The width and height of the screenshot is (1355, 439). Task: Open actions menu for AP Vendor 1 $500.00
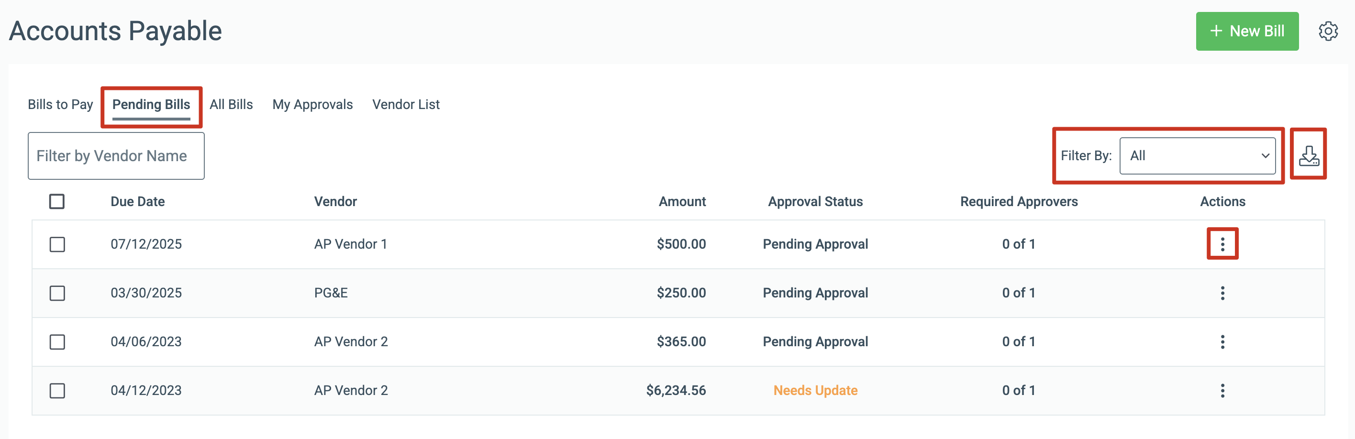tap(1222, 244)
